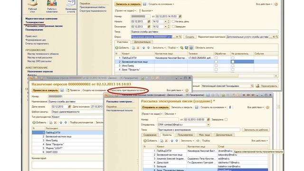The width and height of the screenshot is (304, 171).
Task: Delete respondent with red X in survey window
Action: (55, 123)
